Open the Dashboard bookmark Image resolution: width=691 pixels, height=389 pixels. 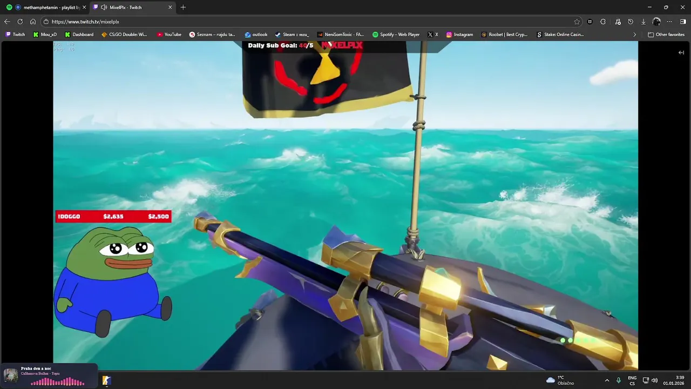[x=79, y=35]
